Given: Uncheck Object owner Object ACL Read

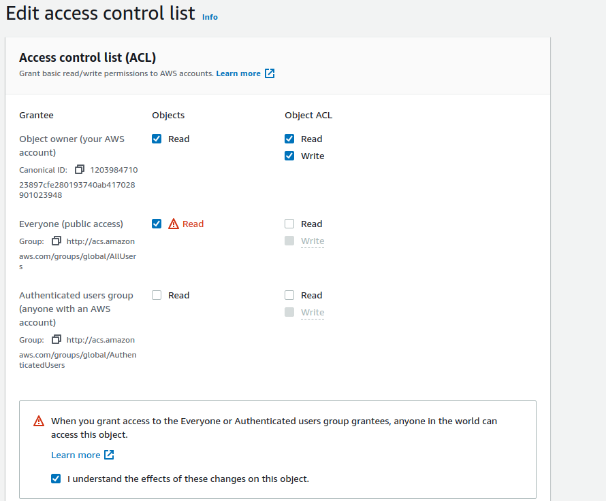Looking at the screenshot, I should 289,139.
